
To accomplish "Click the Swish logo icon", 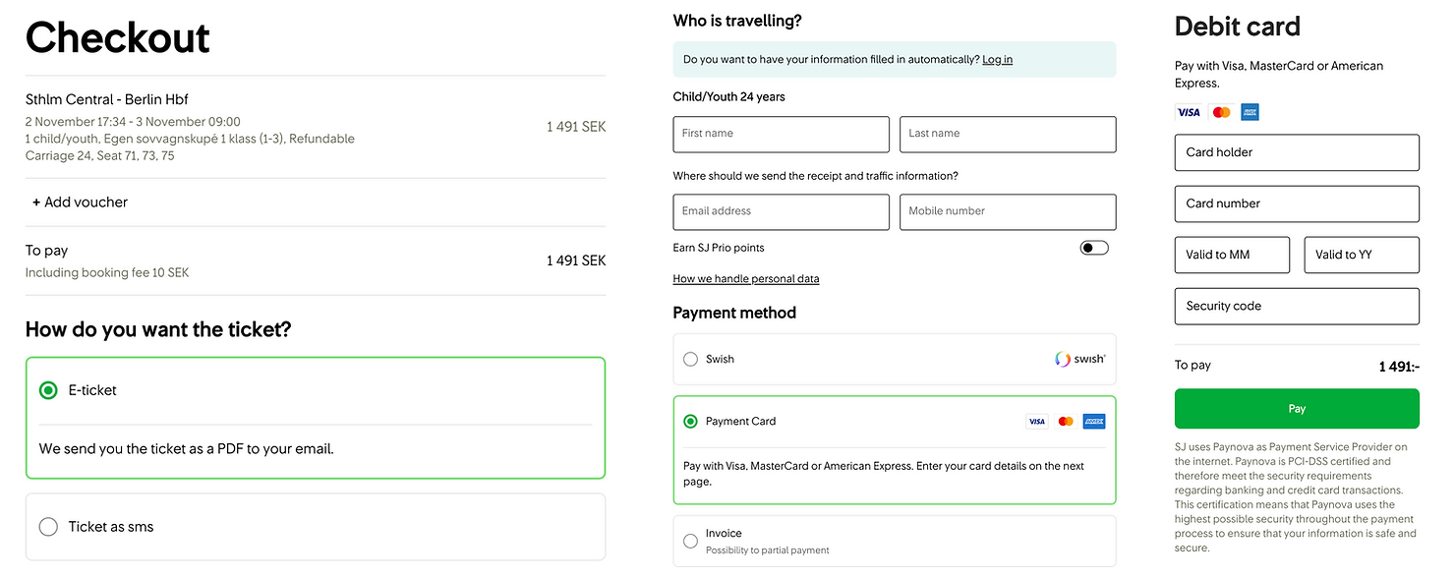I will [x=1079, y=360].
